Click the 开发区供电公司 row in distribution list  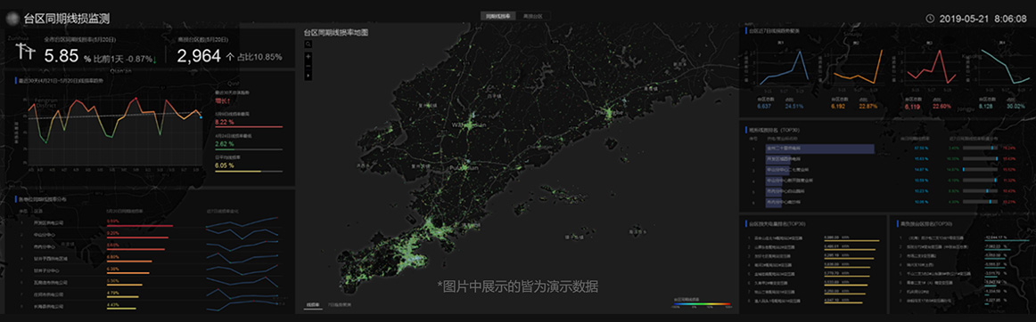(152, 222)
